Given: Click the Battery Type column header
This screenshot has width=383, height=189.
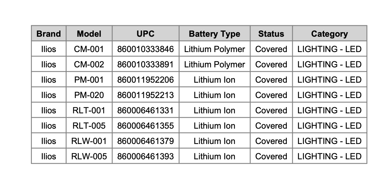Looking at the screenshot, I should (214, 34).
